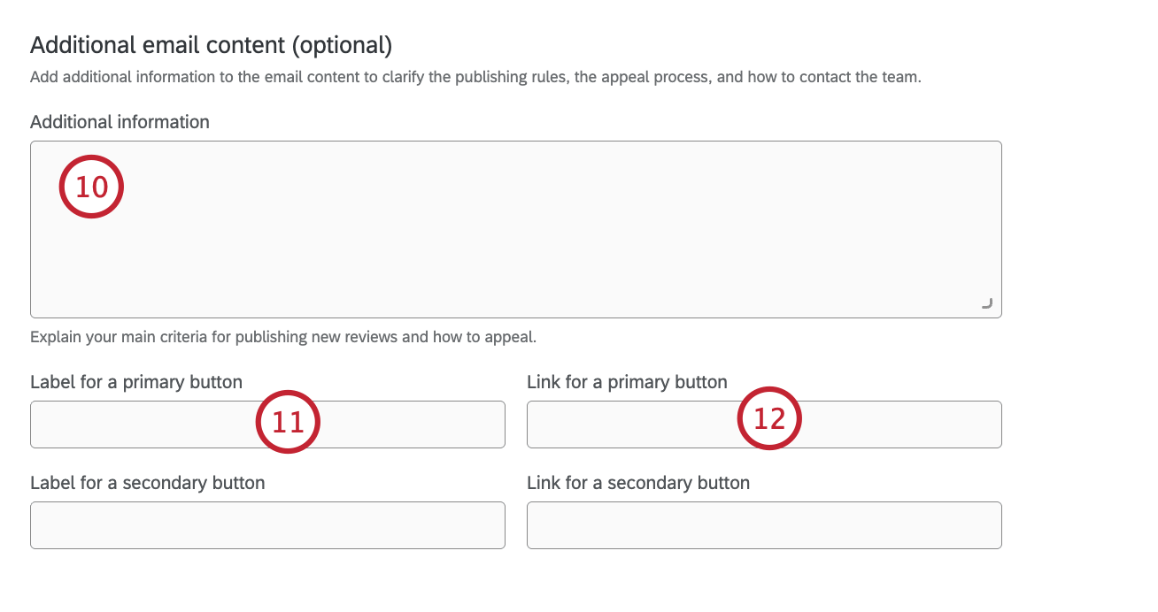
Task: Click the optional word in the heading
Action: point(345,44)
